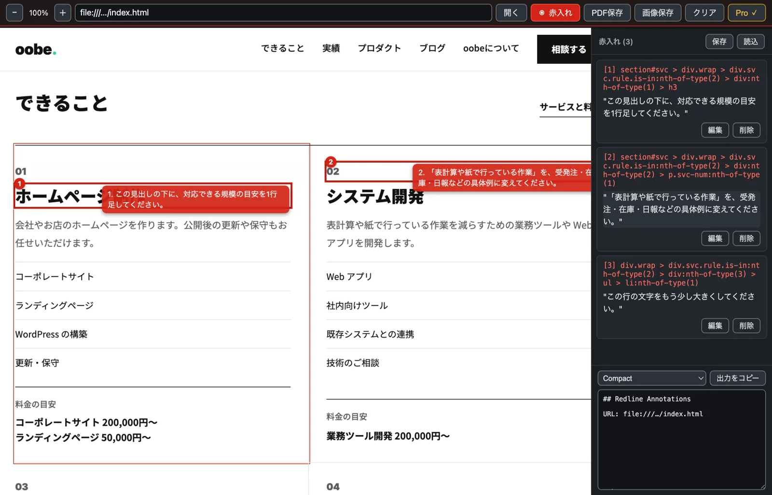The image size is (772, 495).
Task: Click the file URL address field
Action: point(283,13)
